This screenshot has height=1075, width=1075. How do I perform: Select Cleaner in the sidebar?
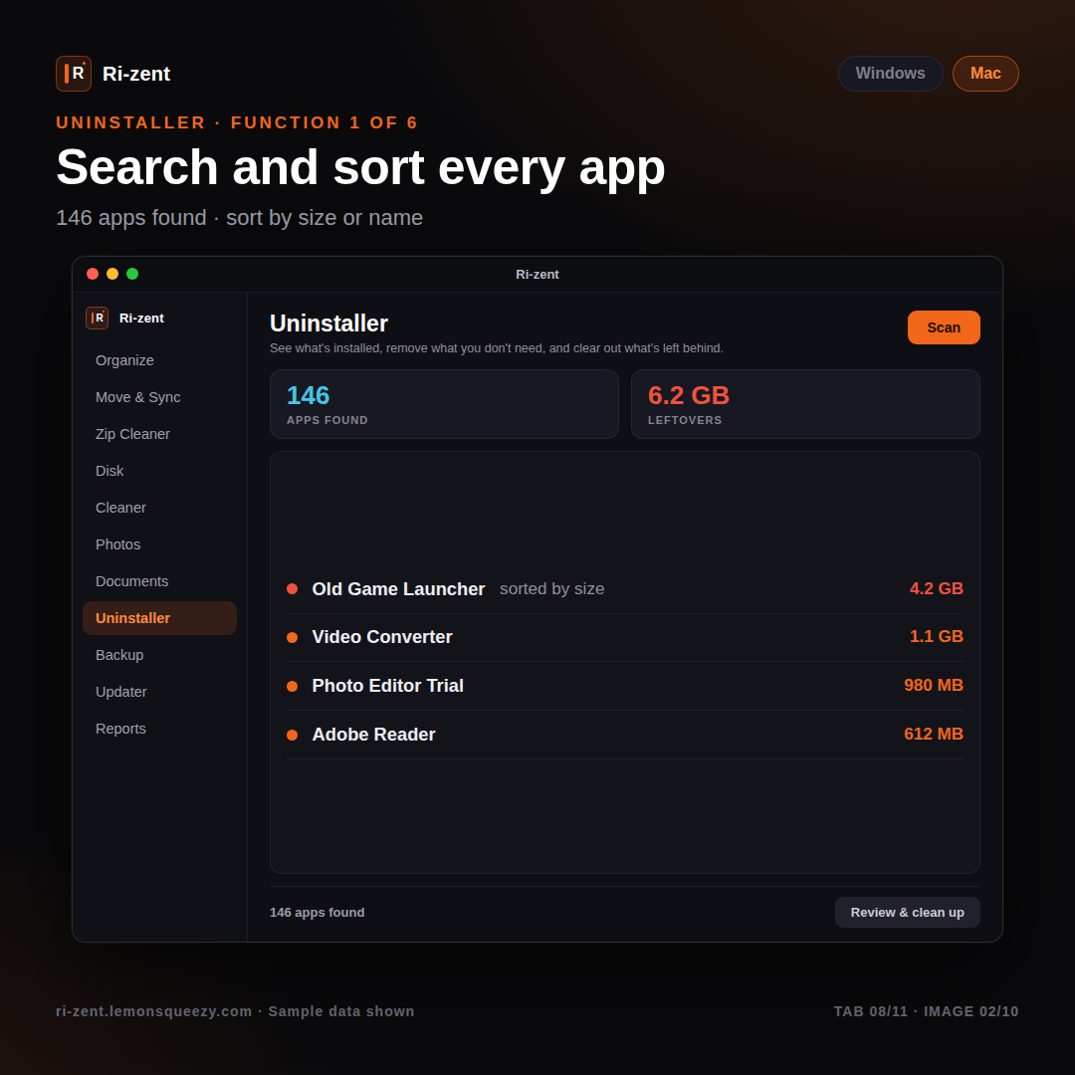click(159, 508)
